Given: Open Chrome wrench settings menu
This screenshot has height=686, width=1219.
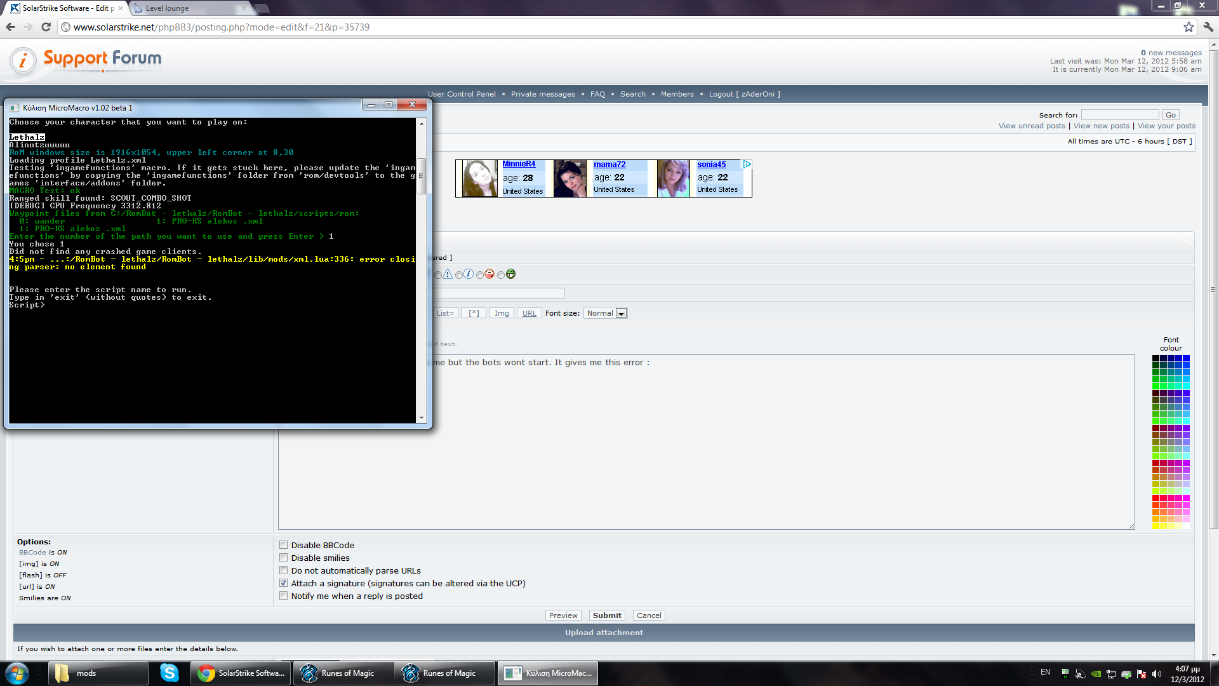Looking at the screenshot, I should [1208, 27].
